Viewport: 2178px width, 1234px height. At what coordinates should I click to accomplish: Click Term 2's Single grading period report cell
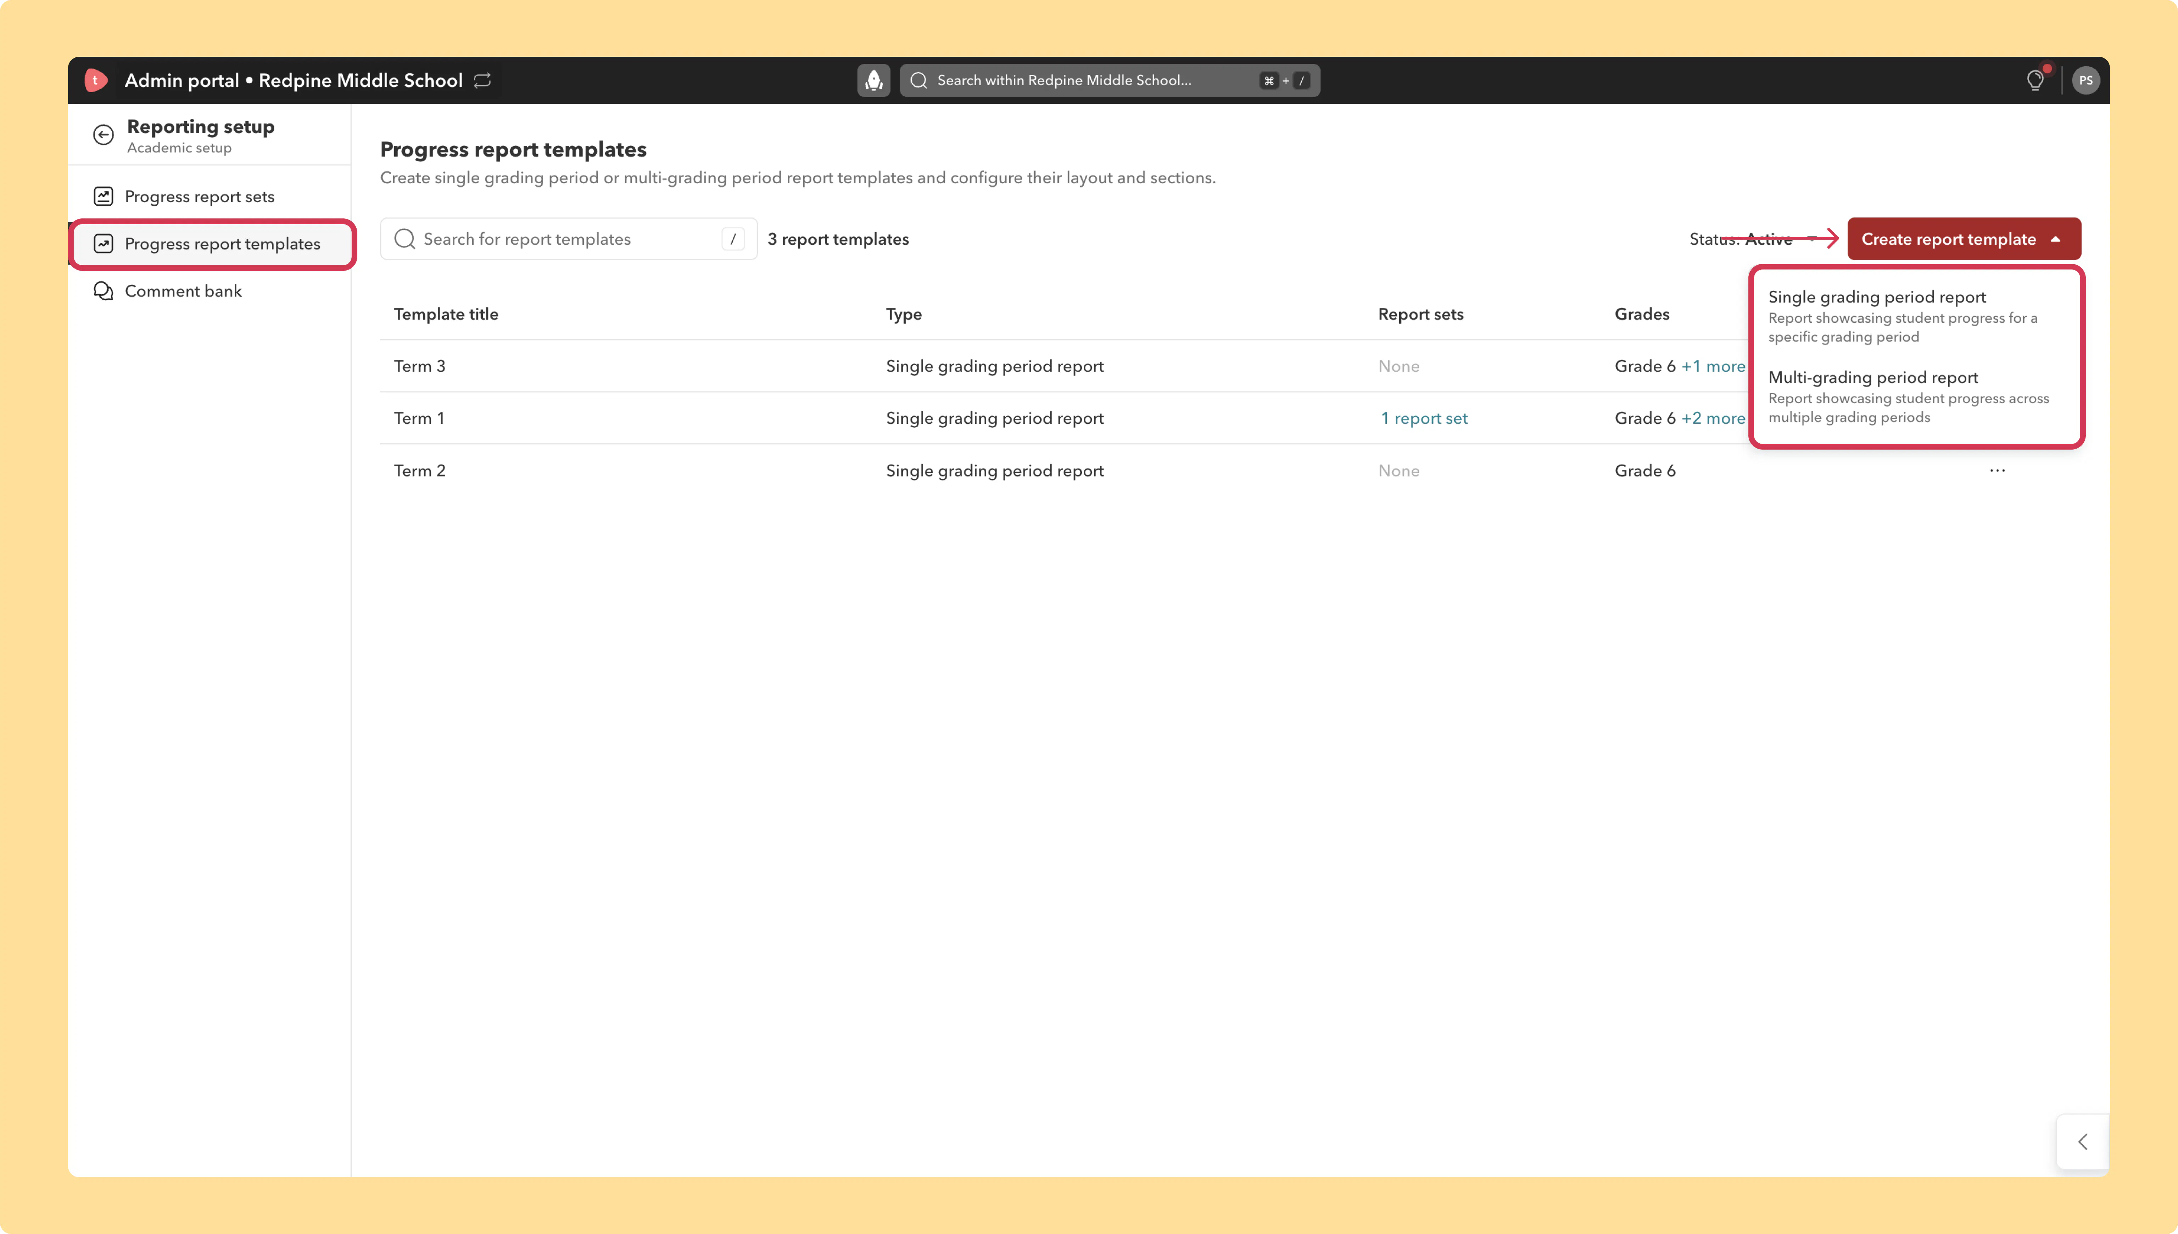995,471
